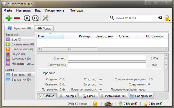Viewport: 174px width, 108px height.
Task: Select the Все метки (0) label
Action: (x=20, y=75)
